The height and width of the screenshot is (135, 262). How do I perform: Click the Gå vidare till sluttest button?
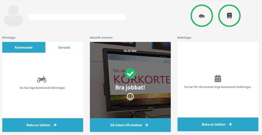pos(130,125)
